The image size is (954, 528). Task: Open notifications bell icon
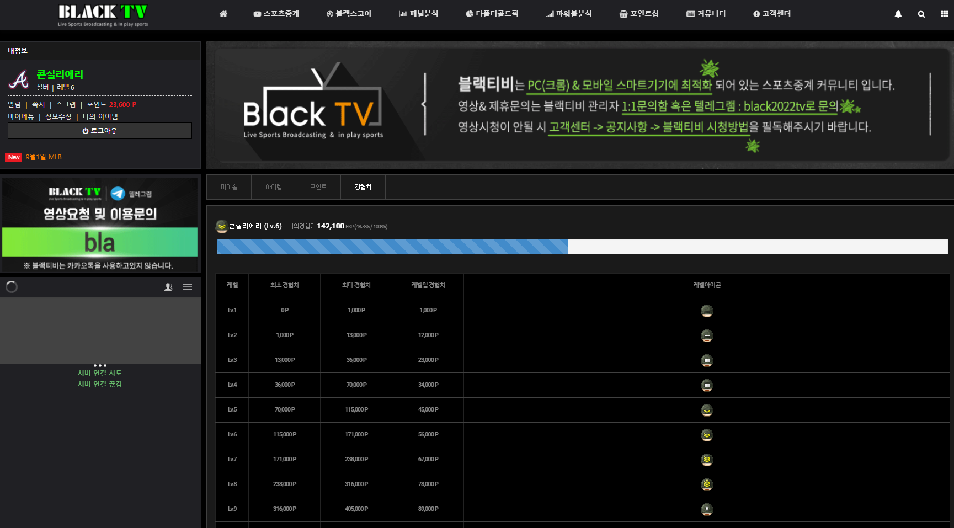[898, 14]
